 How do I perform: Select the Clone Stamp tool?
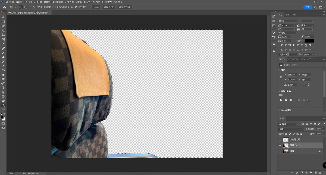click(x=3, y=57)
